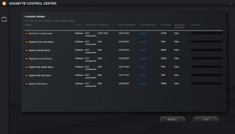Select the 'Gigabyte VGA library' row name

point(38,84)
